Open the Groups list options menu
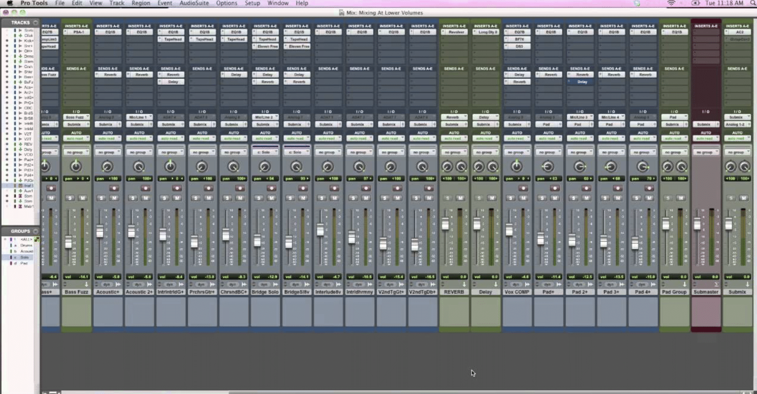The width and height of the screenshot is (757, 394). 36,231
